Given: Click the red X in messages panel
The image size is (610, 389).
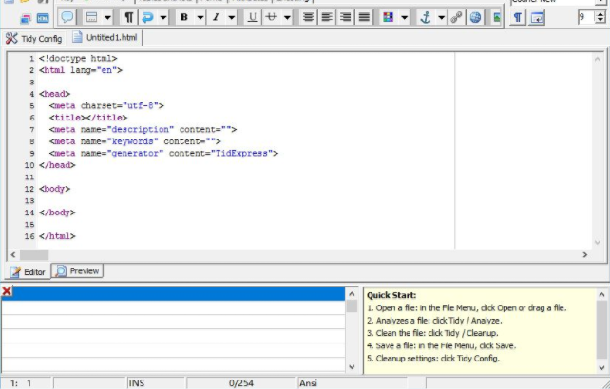Looking at the screenshot, I should (7, 292).
